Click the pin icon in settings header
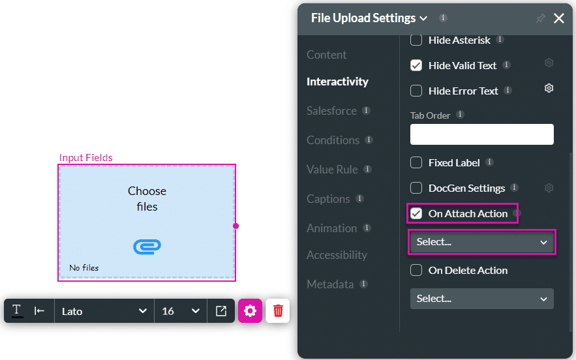The image size is (576, 360). point(540,18)
